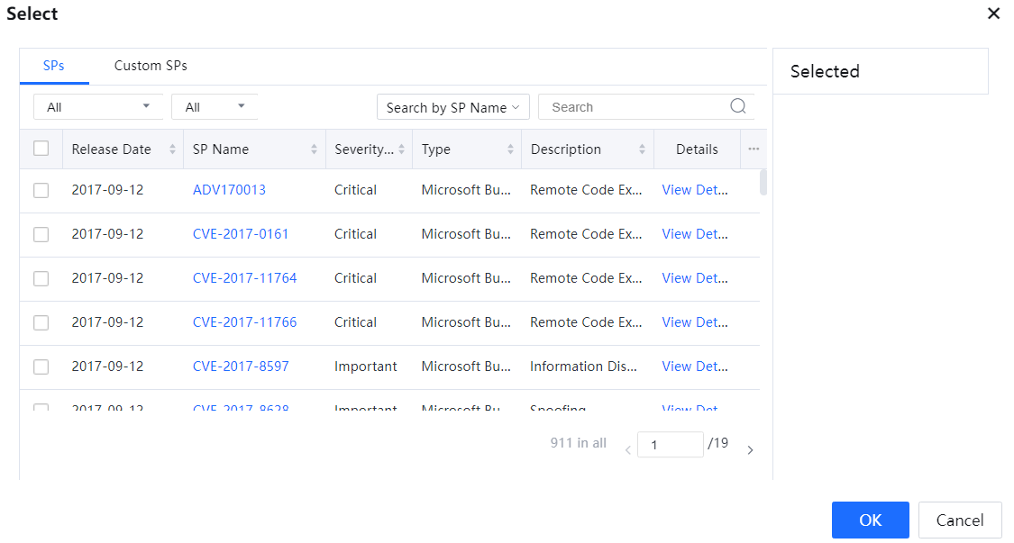Image resolution: width=1014 pixels, height=543 pixels.
Task: Click the page number input field
Action: (670, 445)
